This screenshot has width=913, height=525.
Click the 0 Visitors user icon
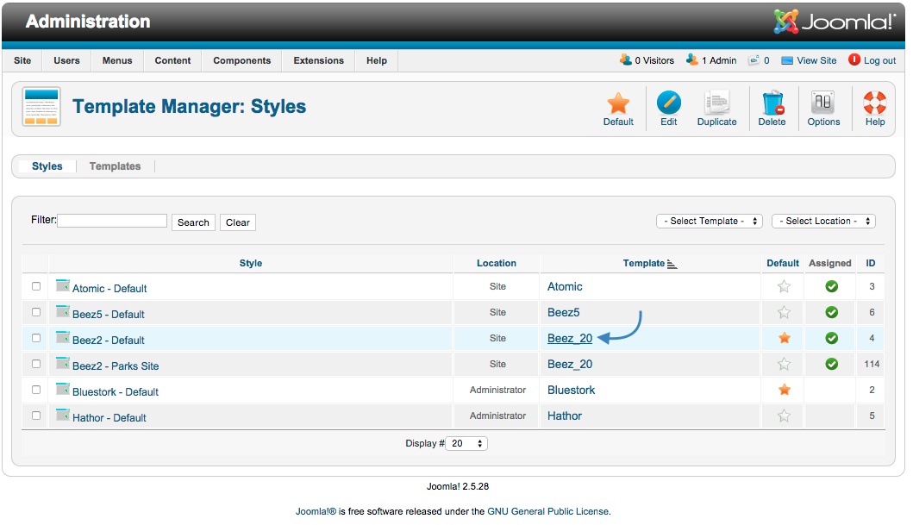(x=625, y=59)
